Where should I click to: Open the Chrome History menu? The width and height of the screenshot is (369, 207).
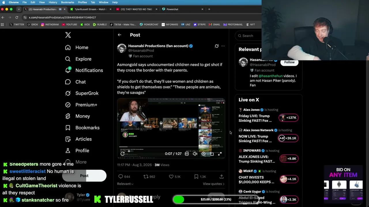(x=53, y=2)
